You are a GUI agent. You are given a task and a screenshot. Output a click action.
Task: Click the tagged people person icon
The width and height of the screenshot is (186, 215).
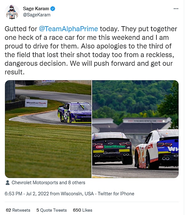[8, 183]
